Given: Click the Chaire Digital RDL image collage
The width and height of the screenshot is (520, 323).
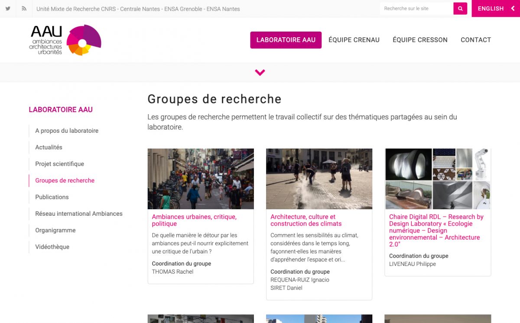Looking at the screenshot, I should coord(438,179).
